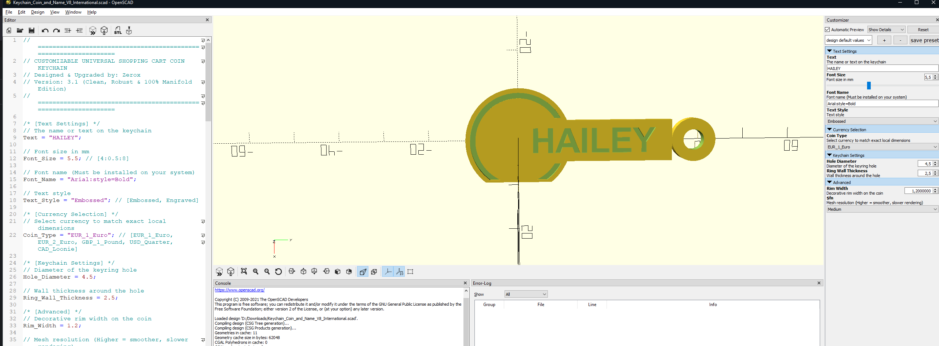Viewport: 939px width, 346px height.
Task: Collapse the Keychain Settings section
Action: tap(829, 155)
